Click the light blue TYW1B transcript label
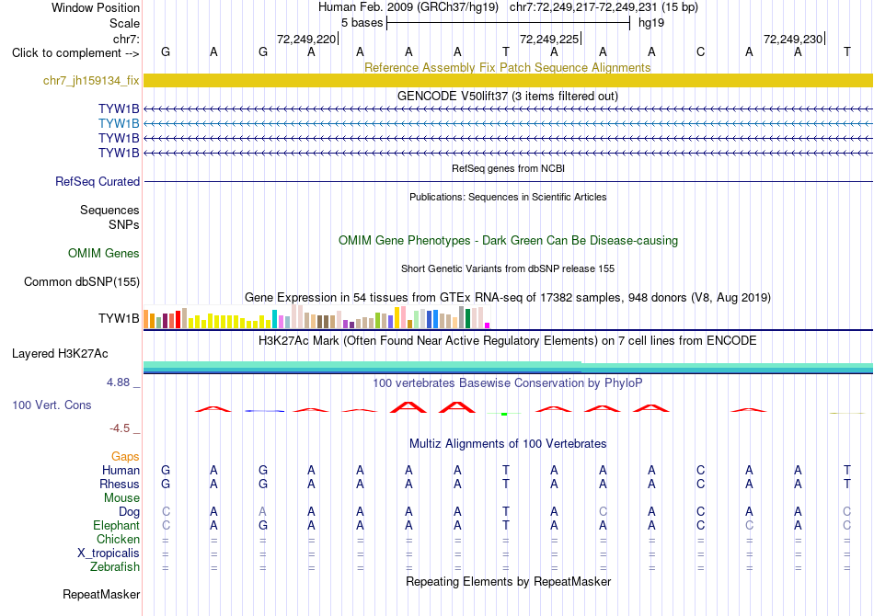This screenshot has height=616, width=874. [119, 123]
